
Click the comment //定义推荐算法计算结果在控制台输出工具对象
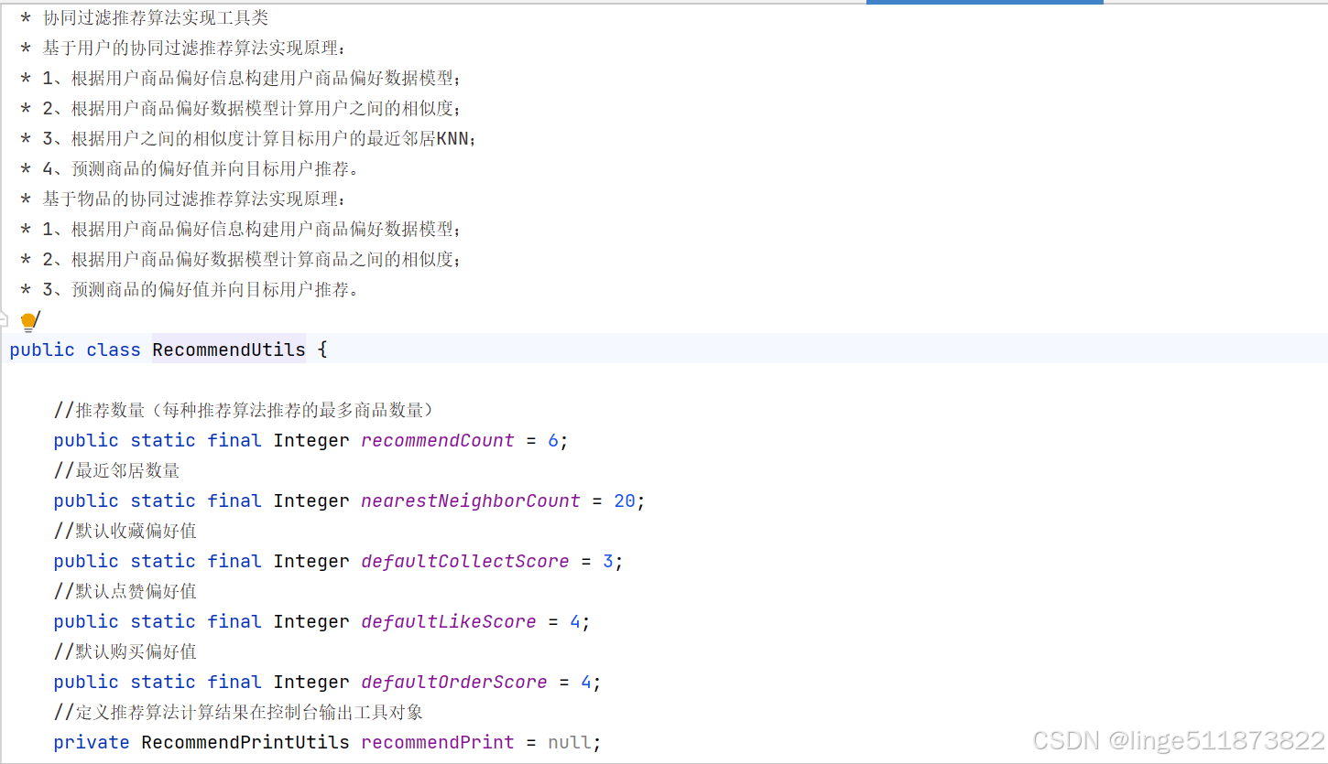pos(238,712)
